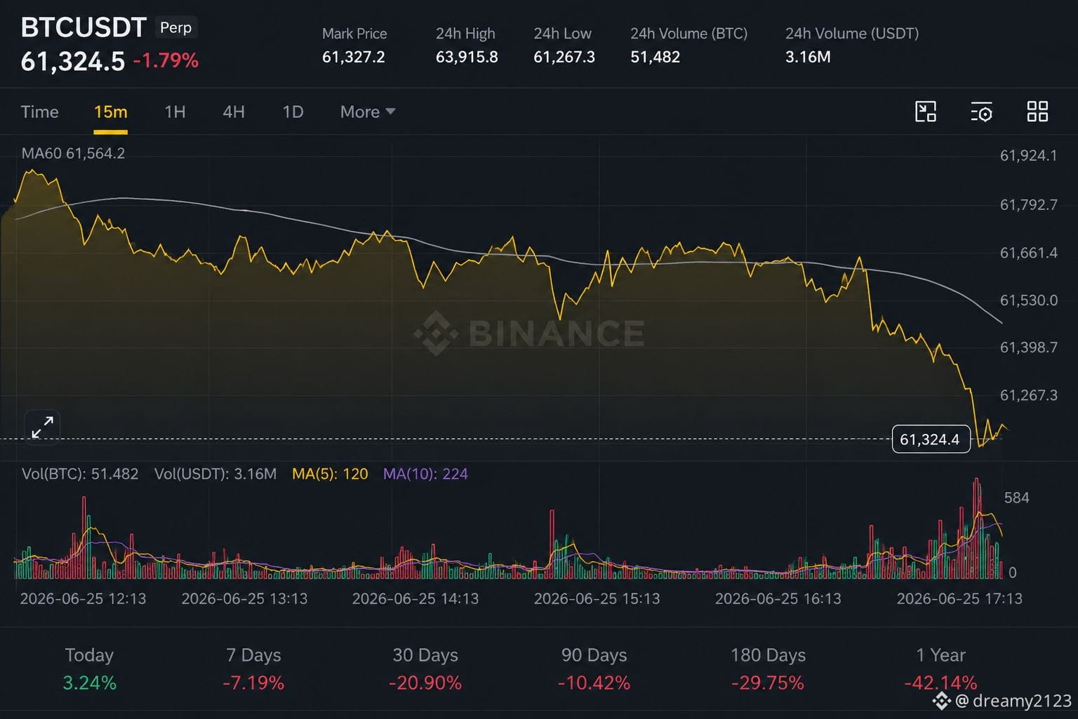This screenshot has height=719, width=1078.
Task: Open the More intervals dropdown
Action: [x=368, y=112]
